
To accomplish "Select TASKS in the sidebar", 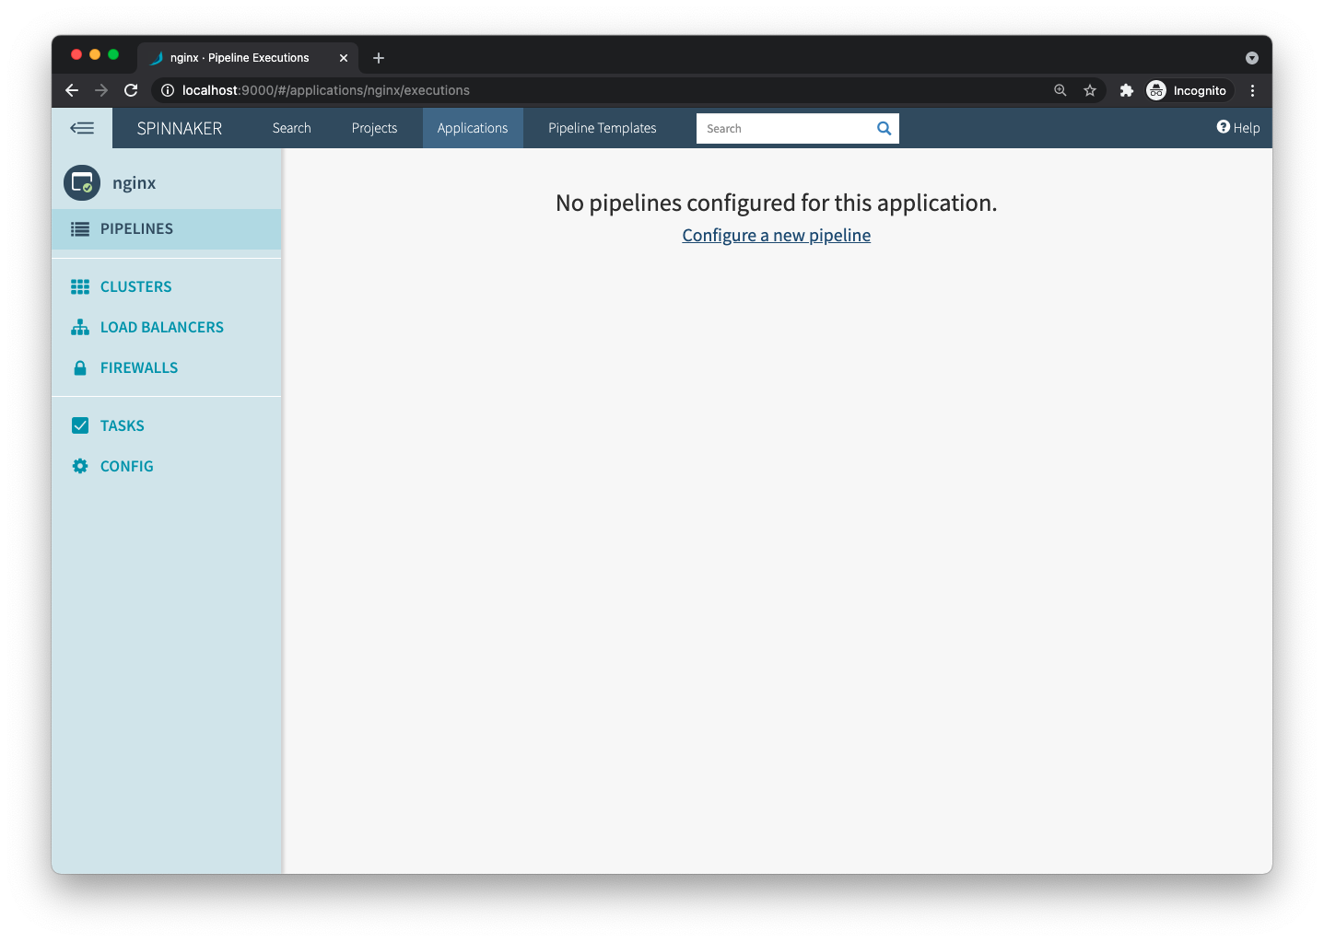I will 167,425.
